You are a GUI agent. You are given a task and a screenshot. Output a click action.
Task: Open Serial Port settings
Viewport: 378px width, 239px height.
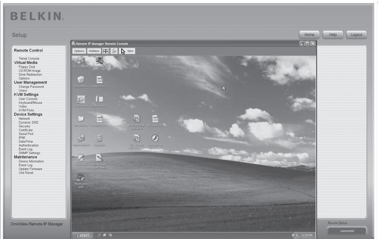coord(26,134)
